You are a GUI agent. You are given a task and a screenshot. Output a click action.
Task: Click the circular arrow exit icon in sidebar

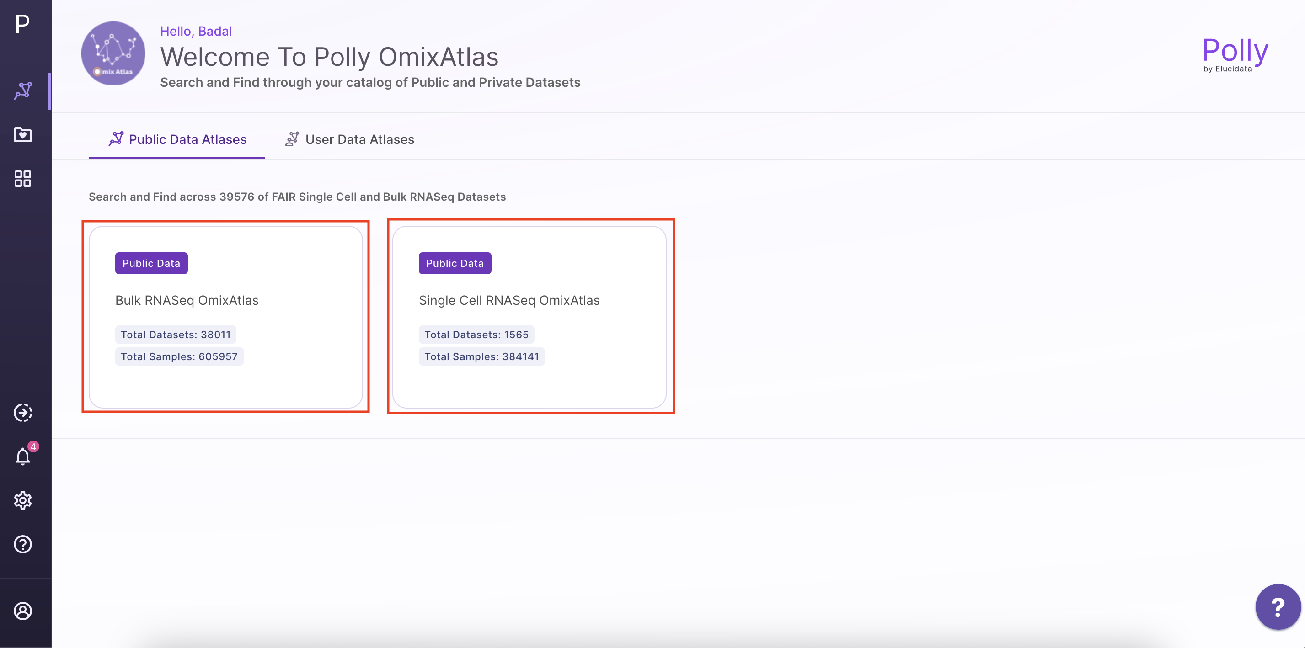[22, 413]
